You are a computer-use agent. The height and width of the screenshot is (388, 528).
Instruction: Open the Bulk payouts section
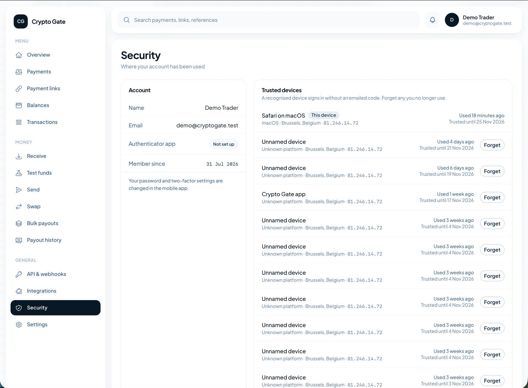[55, 223]
